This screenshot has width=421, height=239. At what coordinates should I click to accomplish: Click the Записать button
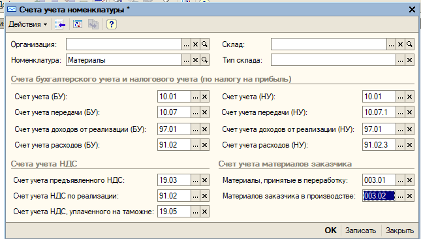(x=360, y=231)
